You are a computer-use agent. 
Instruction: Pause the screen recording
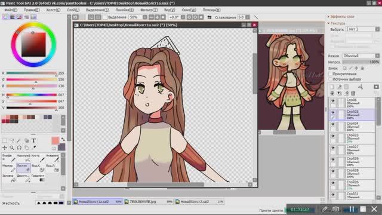coord(352,209)
